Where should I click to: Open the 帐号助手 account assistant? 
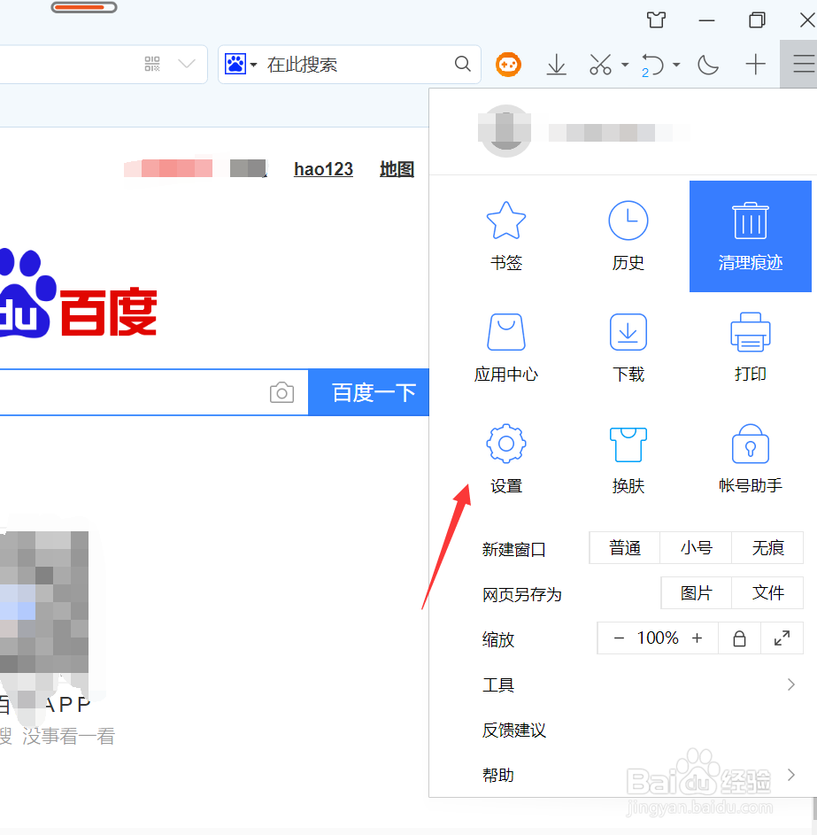(750, 457)
